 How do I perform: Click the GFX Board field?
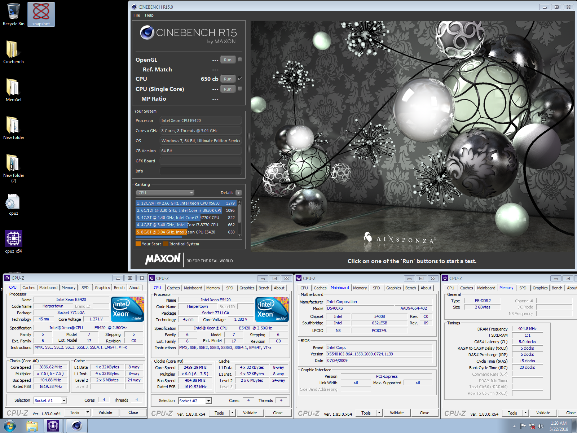[x=201, y=161]
